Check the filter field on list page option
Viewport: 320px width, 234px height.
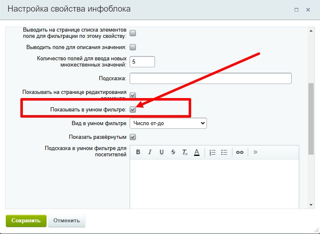pyautogui.click(x=133, y=33)
